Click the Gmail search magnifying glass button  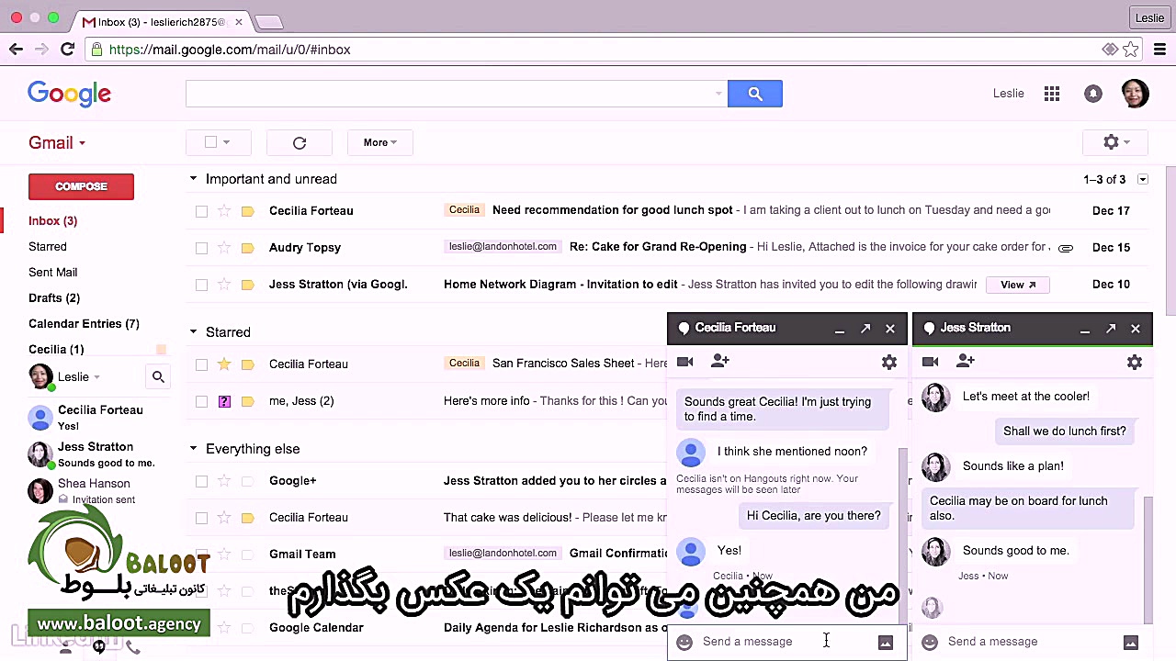pyautogui.click(x=754, y=93)
